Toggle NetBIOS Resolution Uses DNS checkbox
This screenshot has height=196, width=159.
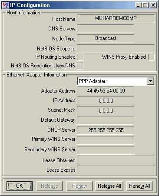coord(80,66)
